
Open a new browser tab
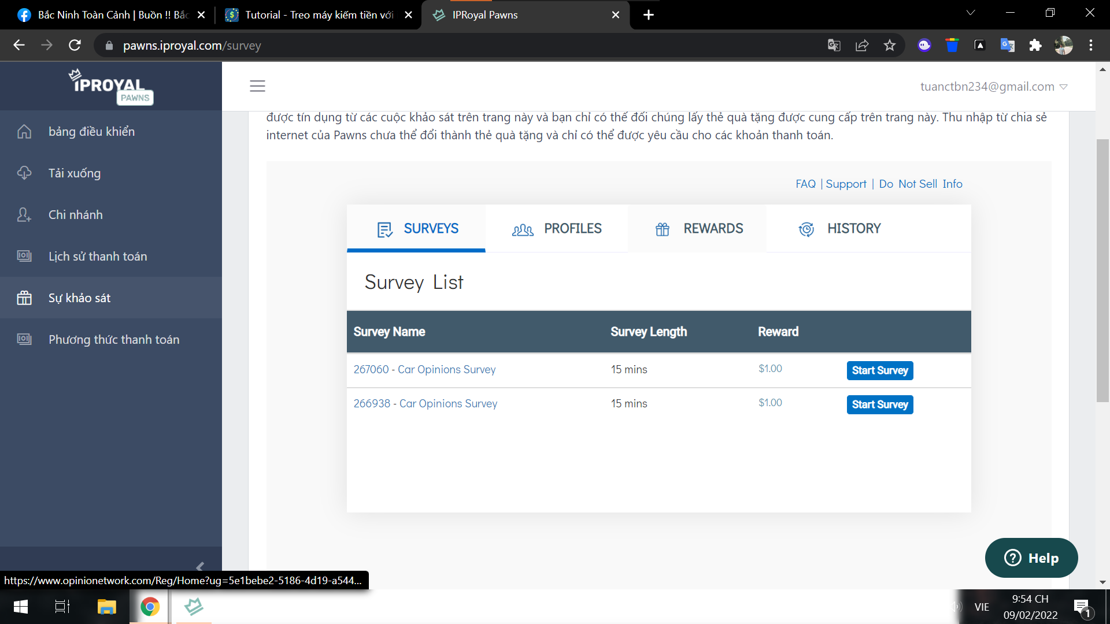[x=649, y=15]
